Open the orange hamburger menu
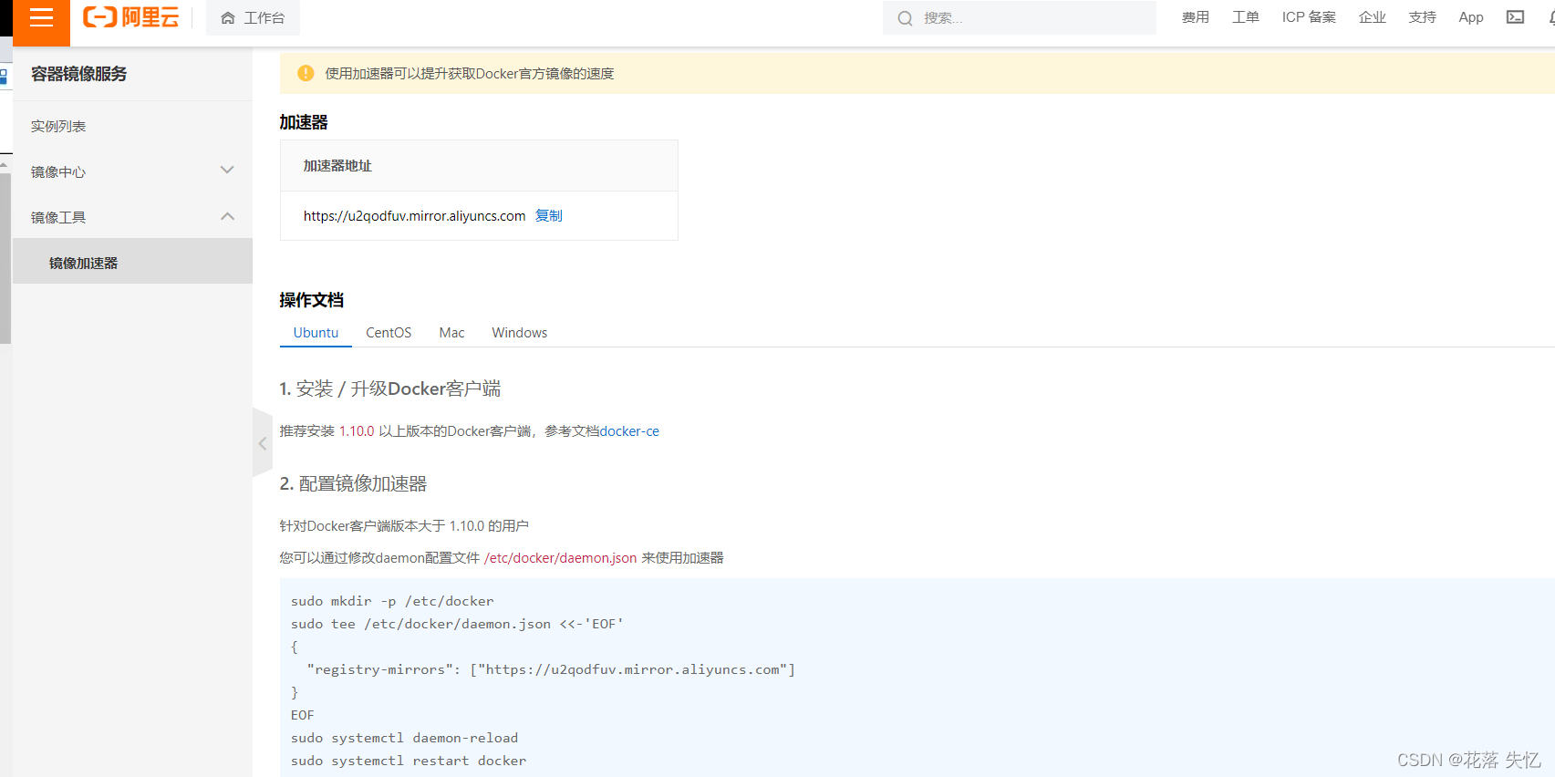The height and width of the screenshot is (777, 1555). pyautogui.click(x=41, y=18)
